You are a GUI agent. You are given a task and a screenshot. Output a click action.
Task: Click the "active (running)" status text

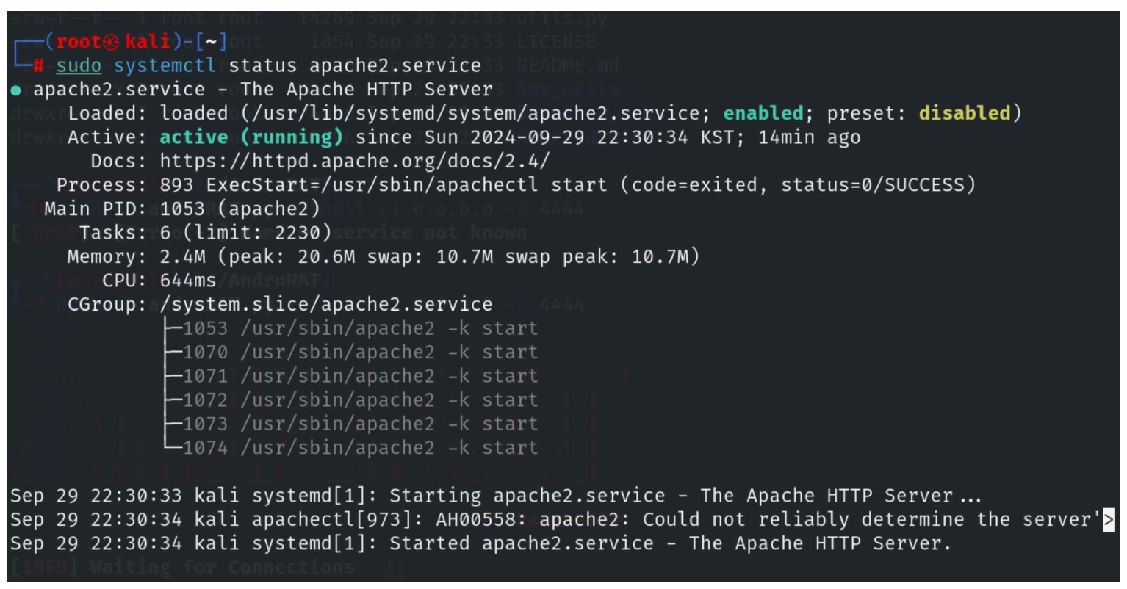251,137
